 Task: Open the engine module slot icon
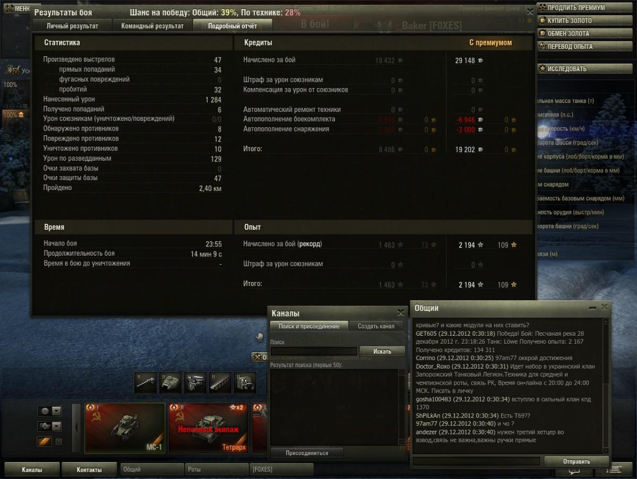pos(195,382)
